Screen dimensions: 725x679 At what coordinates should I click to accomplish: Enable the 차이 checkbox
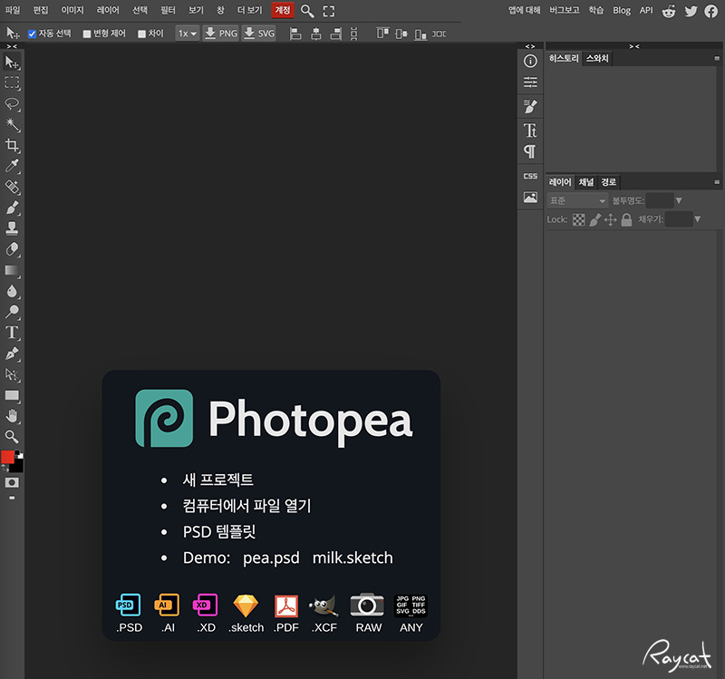(142, 34)
